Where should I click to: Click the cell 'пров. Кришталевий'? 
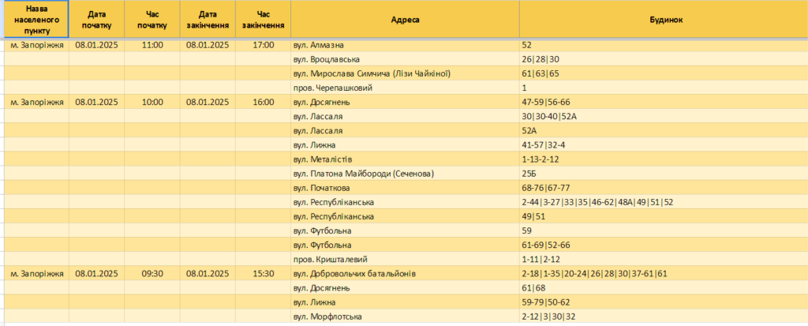pos(405,260)
